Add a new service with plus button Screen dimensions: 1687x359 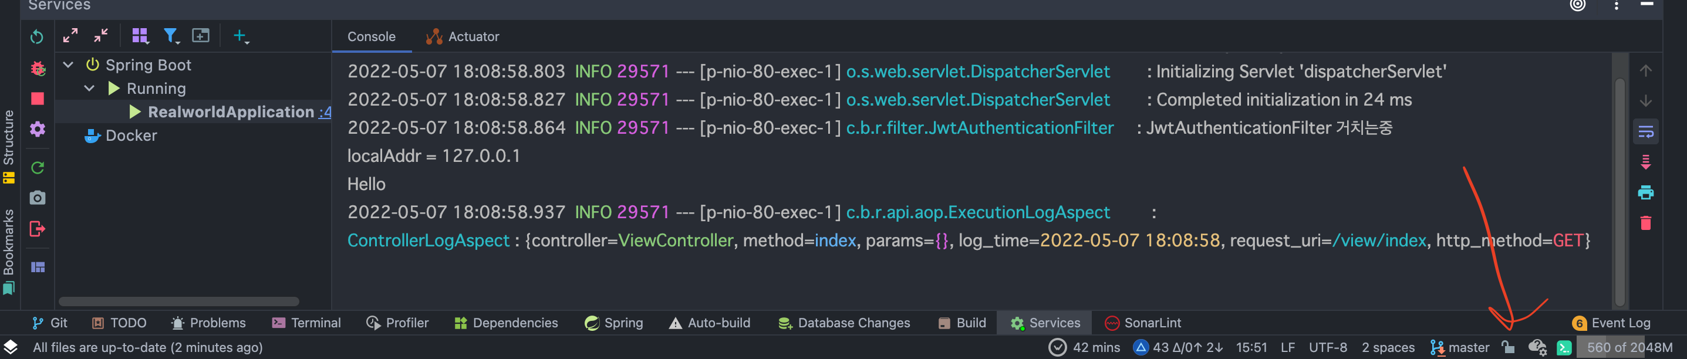pyautogui.click(x=240, y=36)
